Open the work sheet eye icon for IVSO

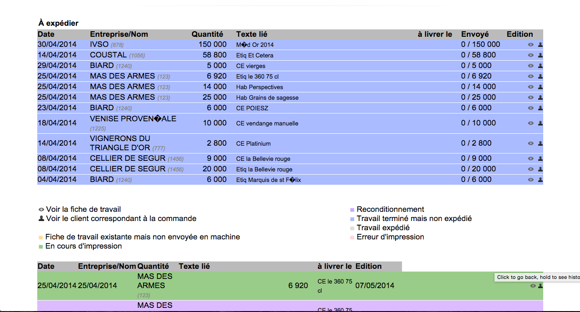click(530, 45)
